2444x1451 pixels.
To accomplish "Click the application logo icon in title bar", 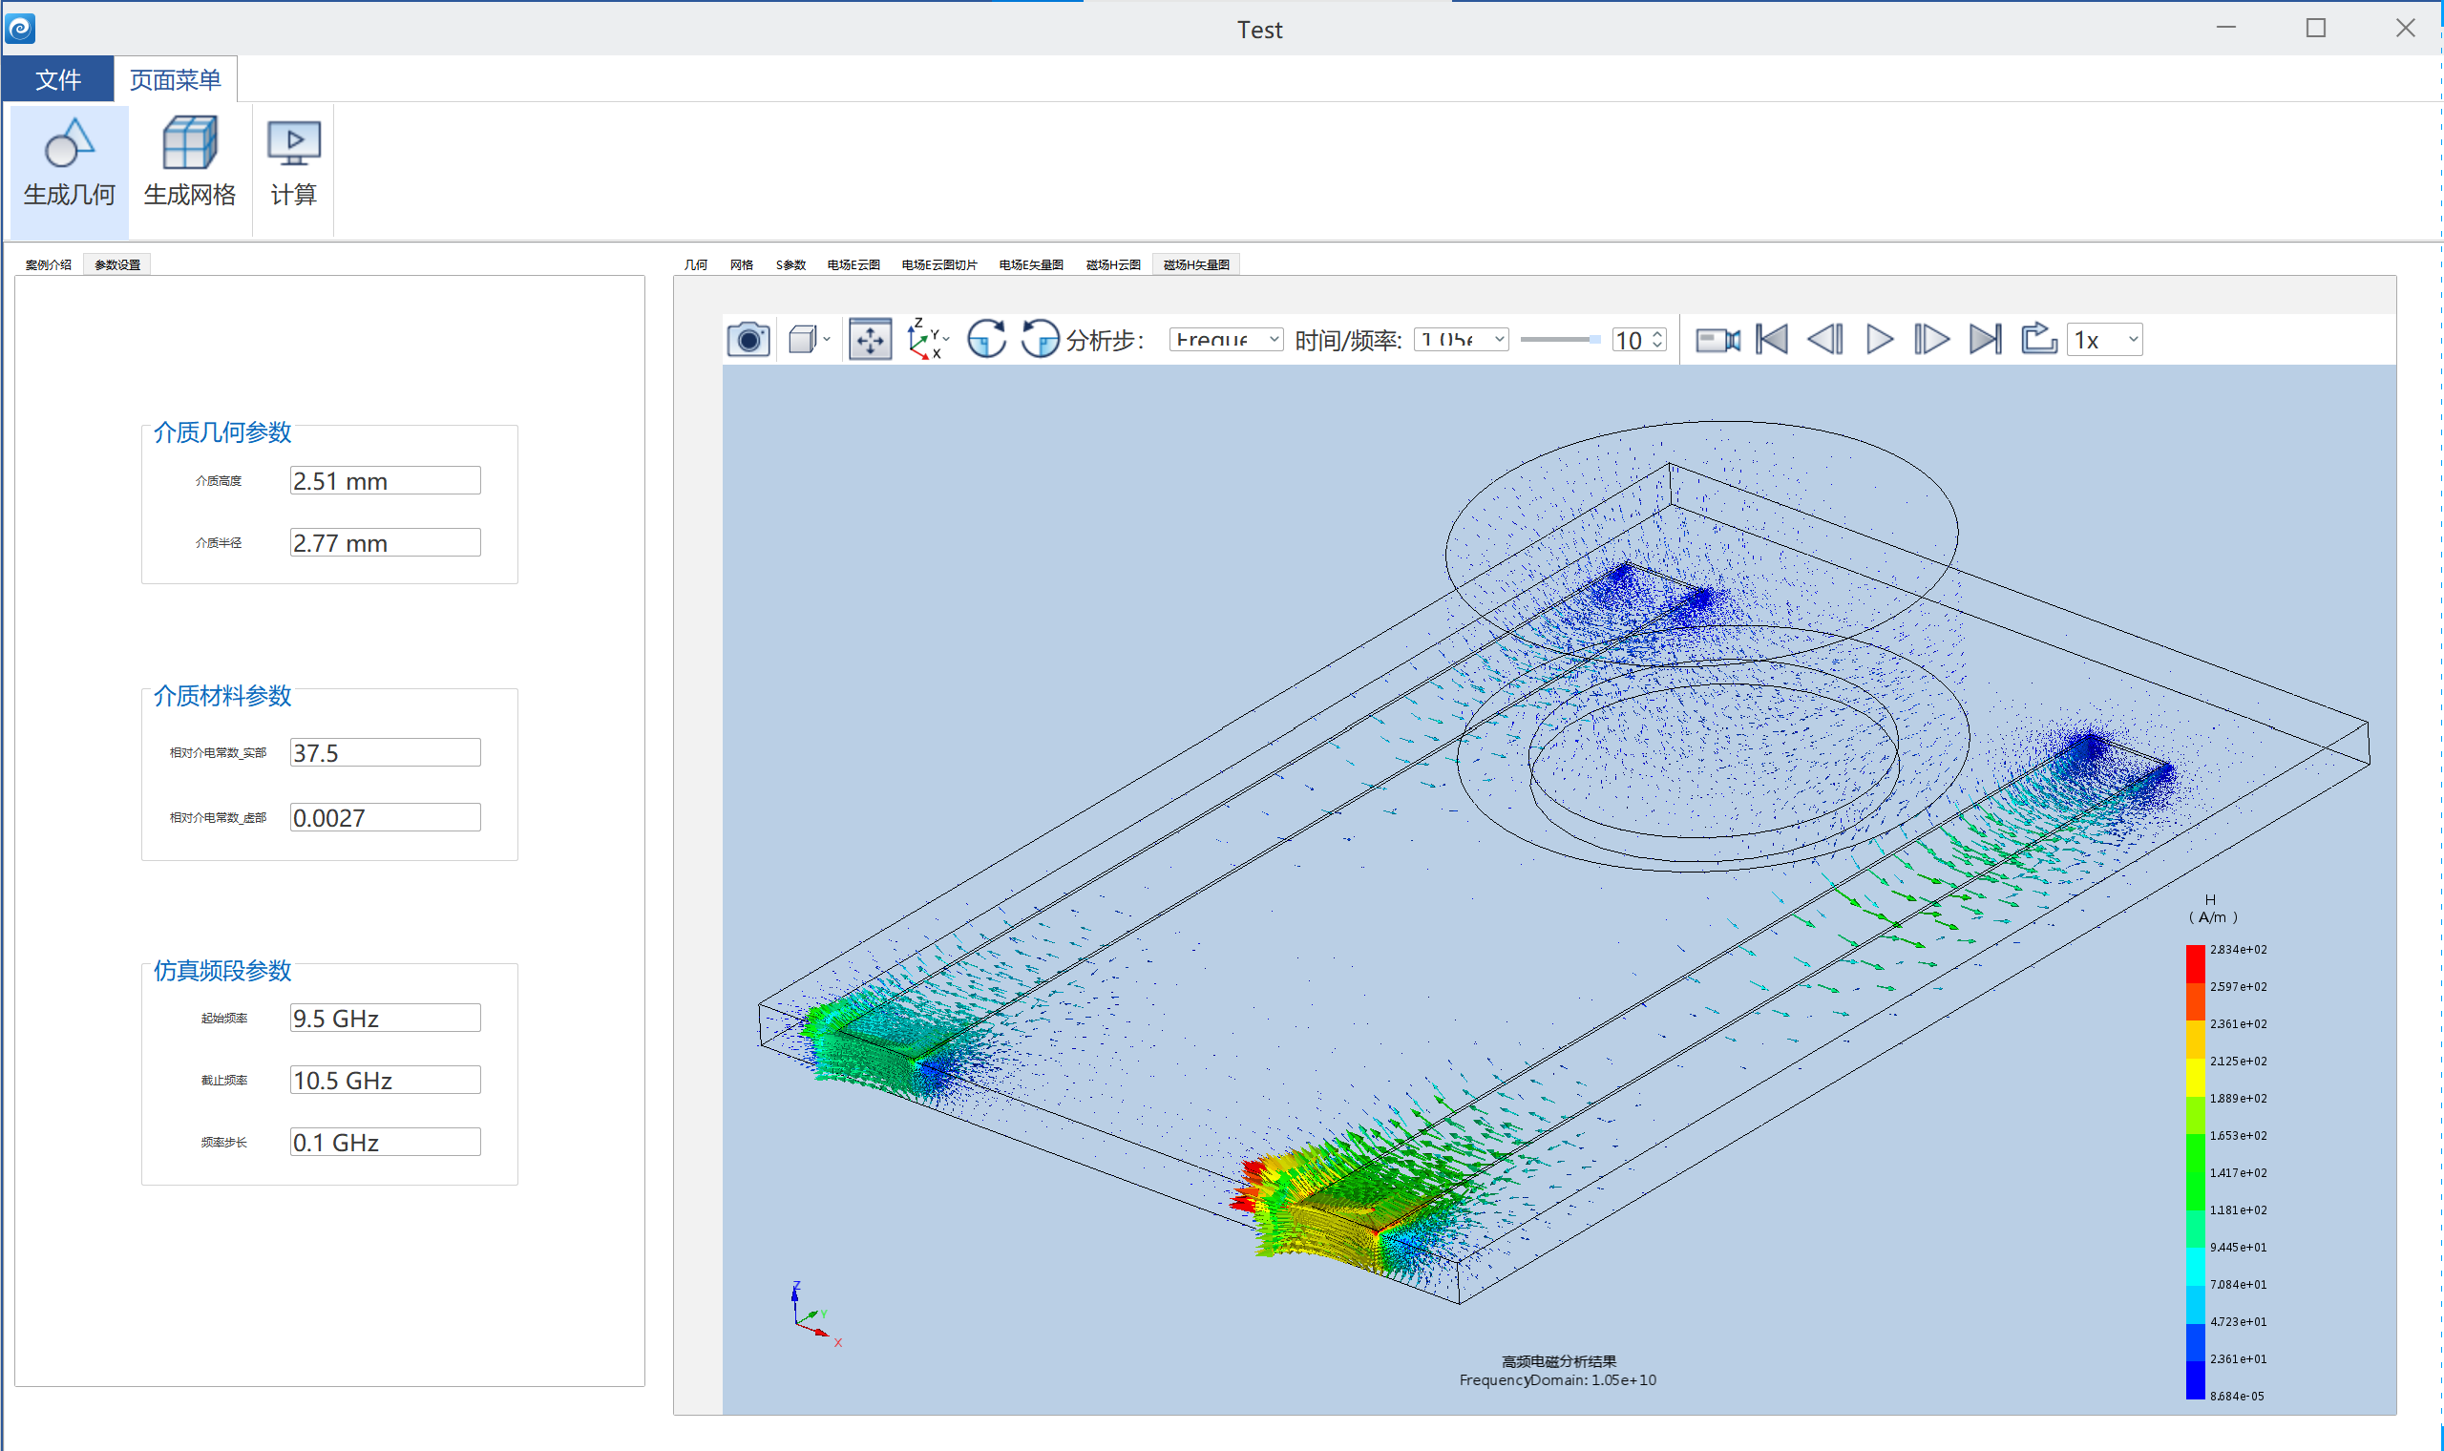I will coord(21,29).
